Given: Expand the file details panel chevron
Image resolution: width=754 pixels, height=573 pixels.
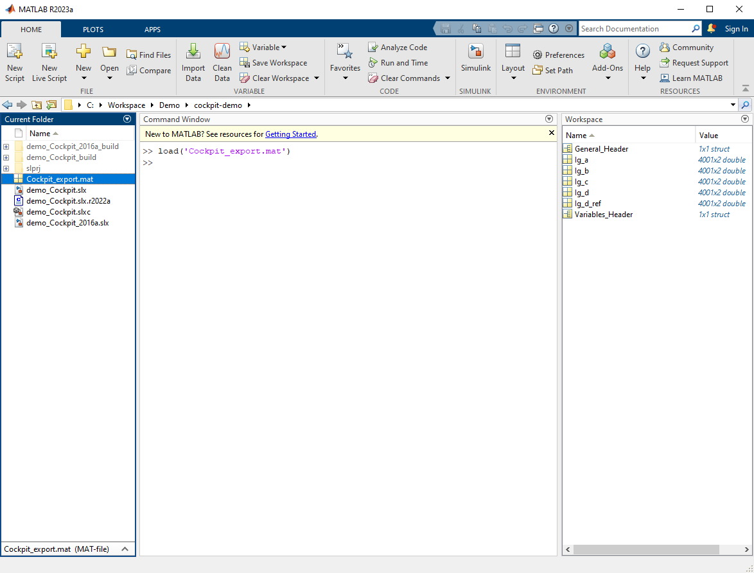Looking at the screenshot, I should [125, 549].
